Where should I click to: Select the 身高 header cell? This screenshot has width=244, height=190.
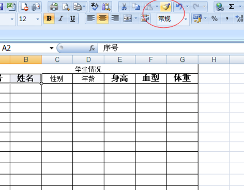pyautogui.click(x=120, y=78)
